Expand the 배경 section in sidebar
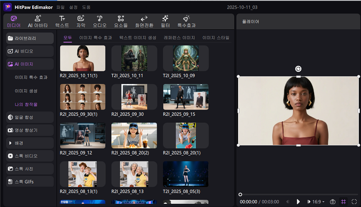The width and height of the screenshot is (361, 207). click(30, 143)
